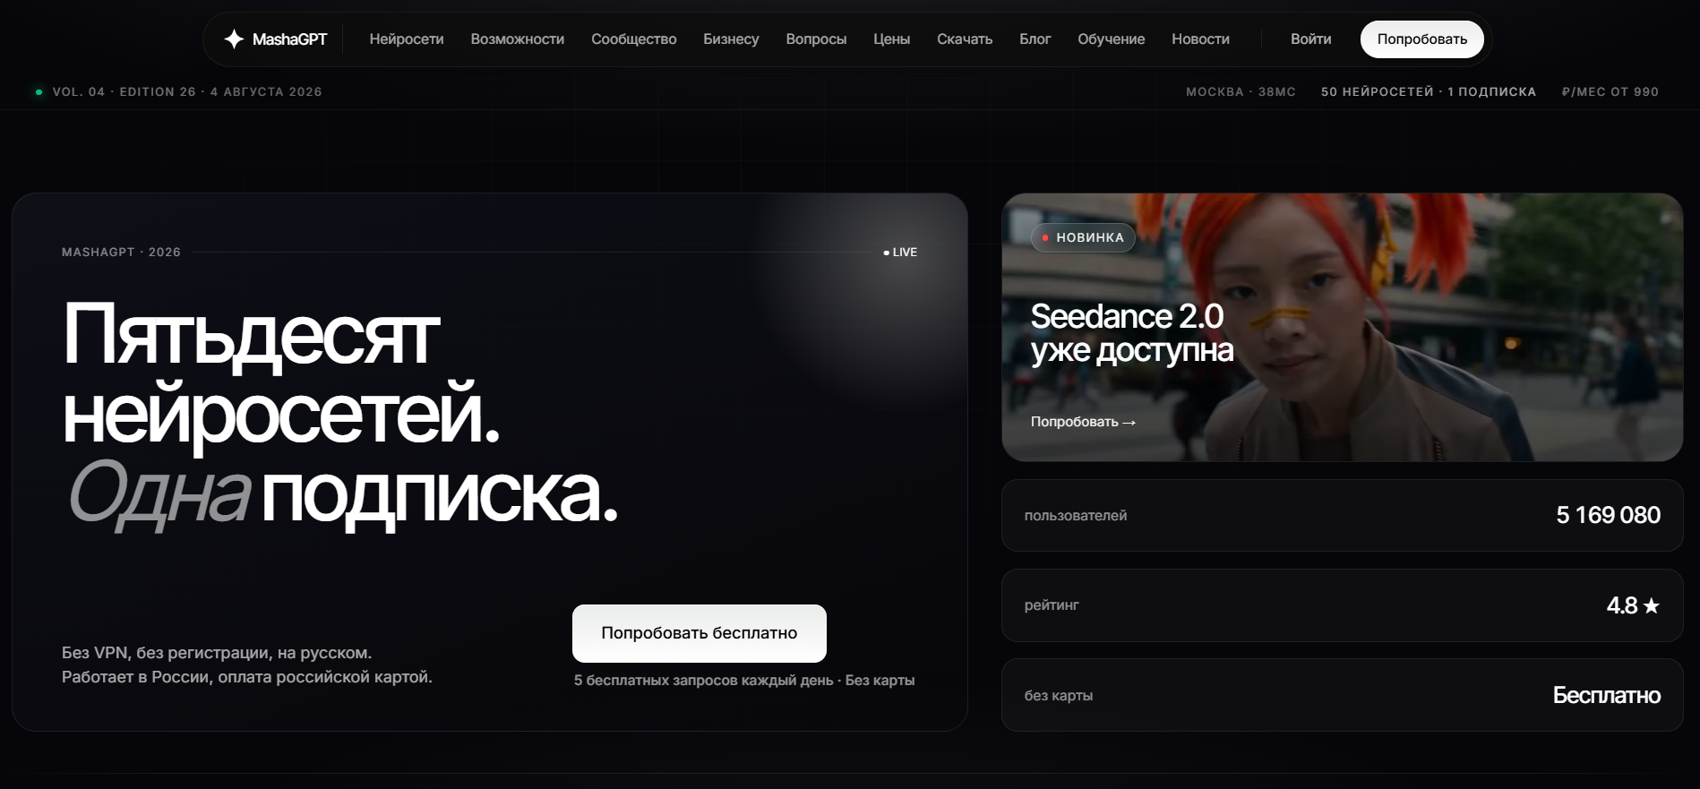Click the ₽/МЕС ОТ 990 price text
This screenshot has height=789, width=1700.
click(x=1610, y=92)
